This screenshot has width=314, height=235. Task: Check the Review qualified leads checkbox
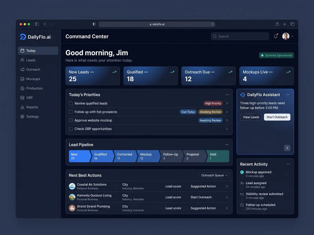pyautogui.click(x=71, y=103)
